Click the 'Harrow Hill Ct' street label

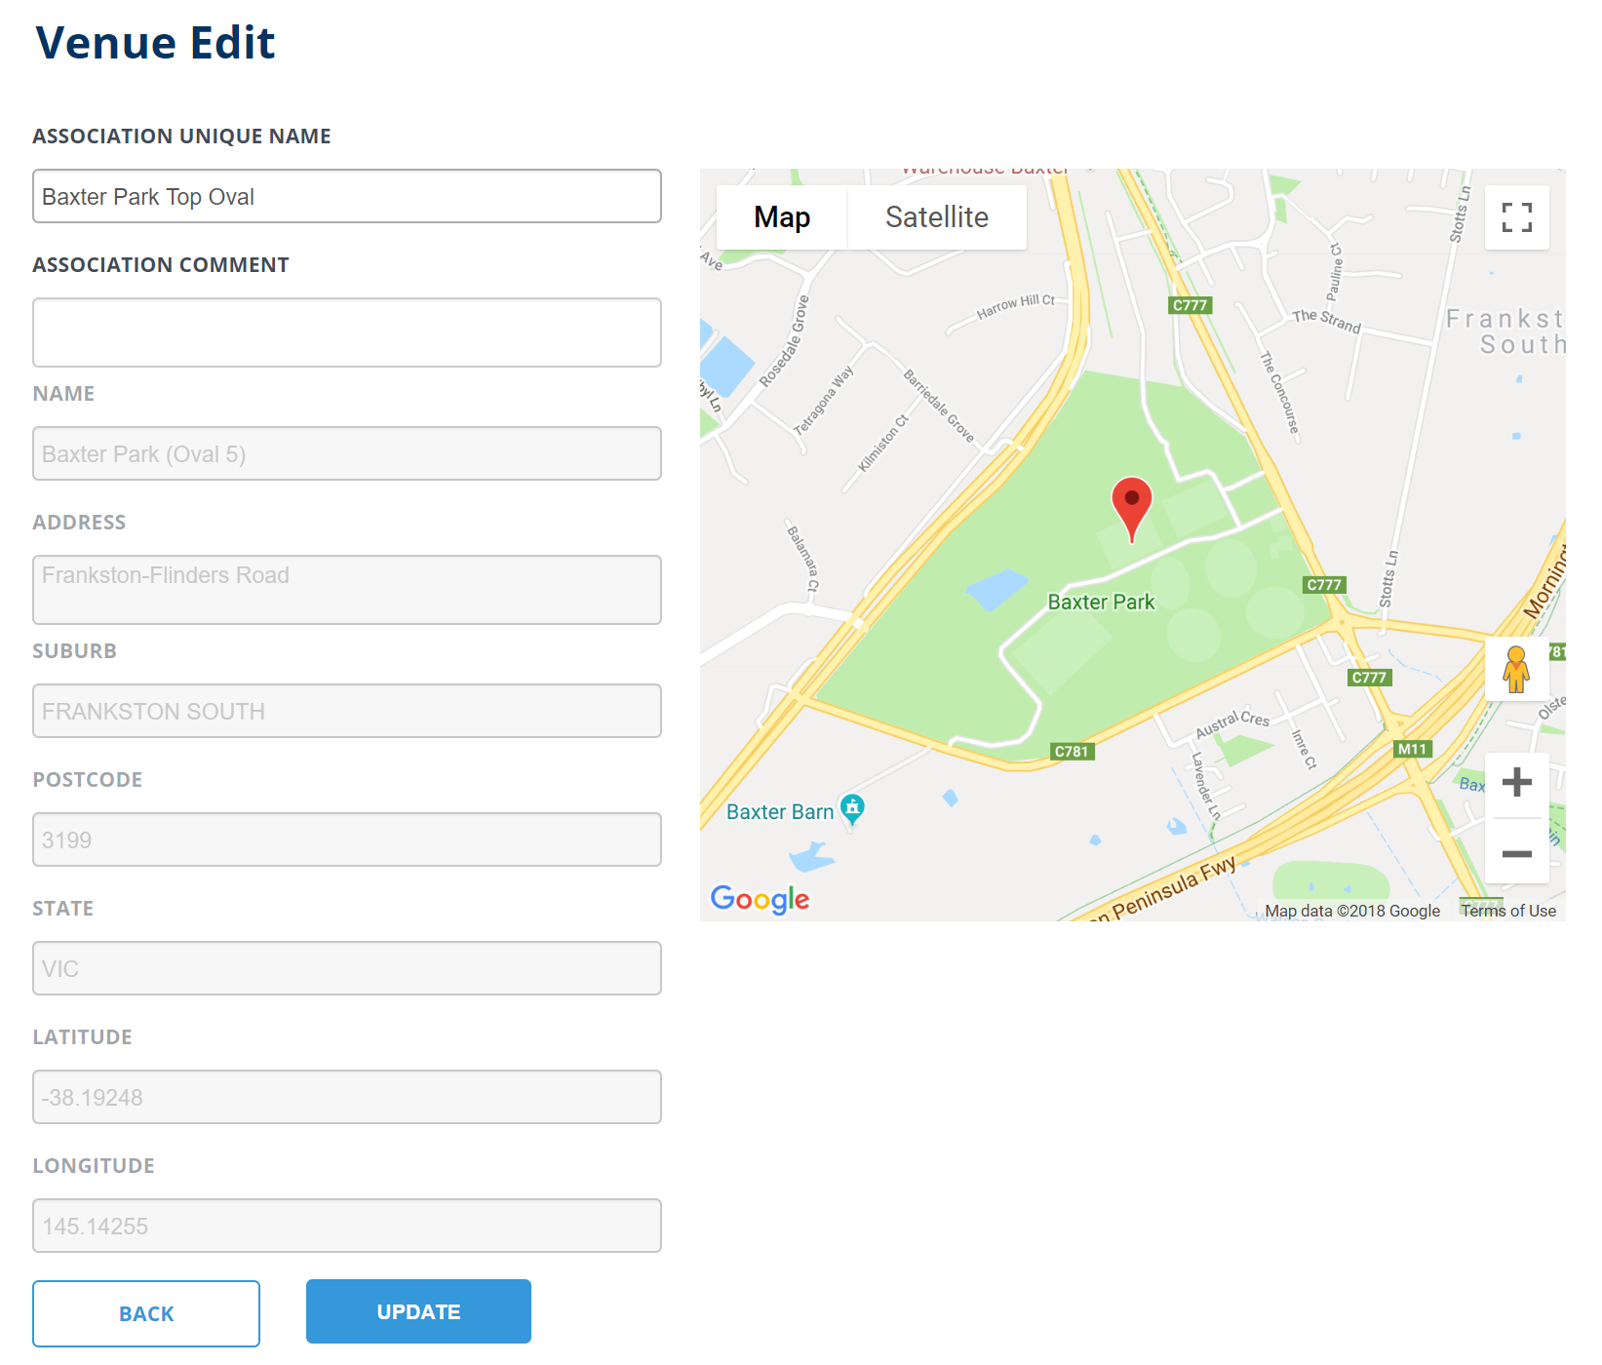tap(1016, 306)
